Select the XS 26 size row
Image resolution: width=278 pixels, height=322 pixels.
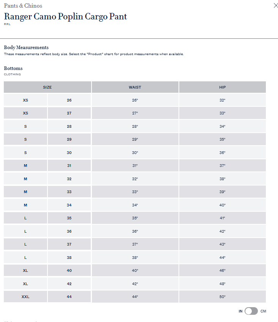(x=69, y=100)
